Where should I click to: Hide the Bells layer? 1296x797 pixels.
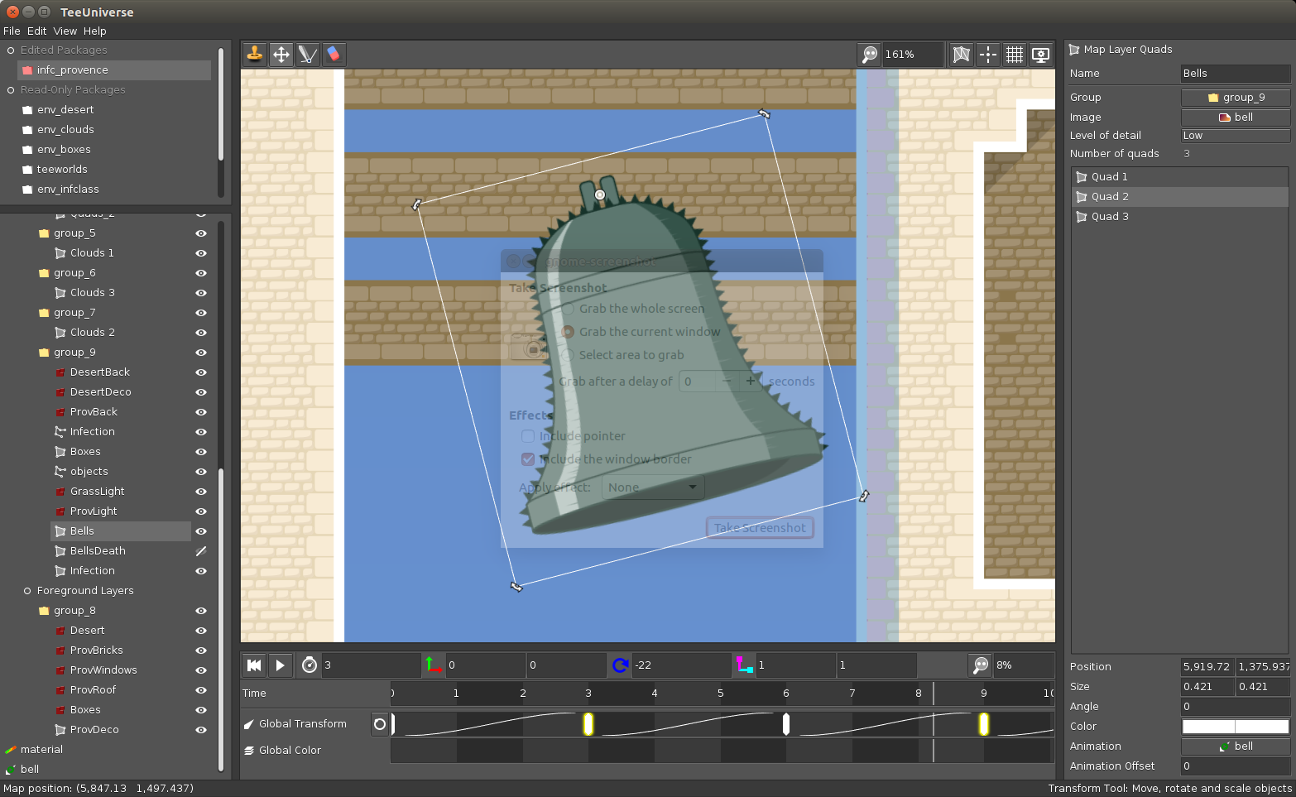tap(200, 531)
